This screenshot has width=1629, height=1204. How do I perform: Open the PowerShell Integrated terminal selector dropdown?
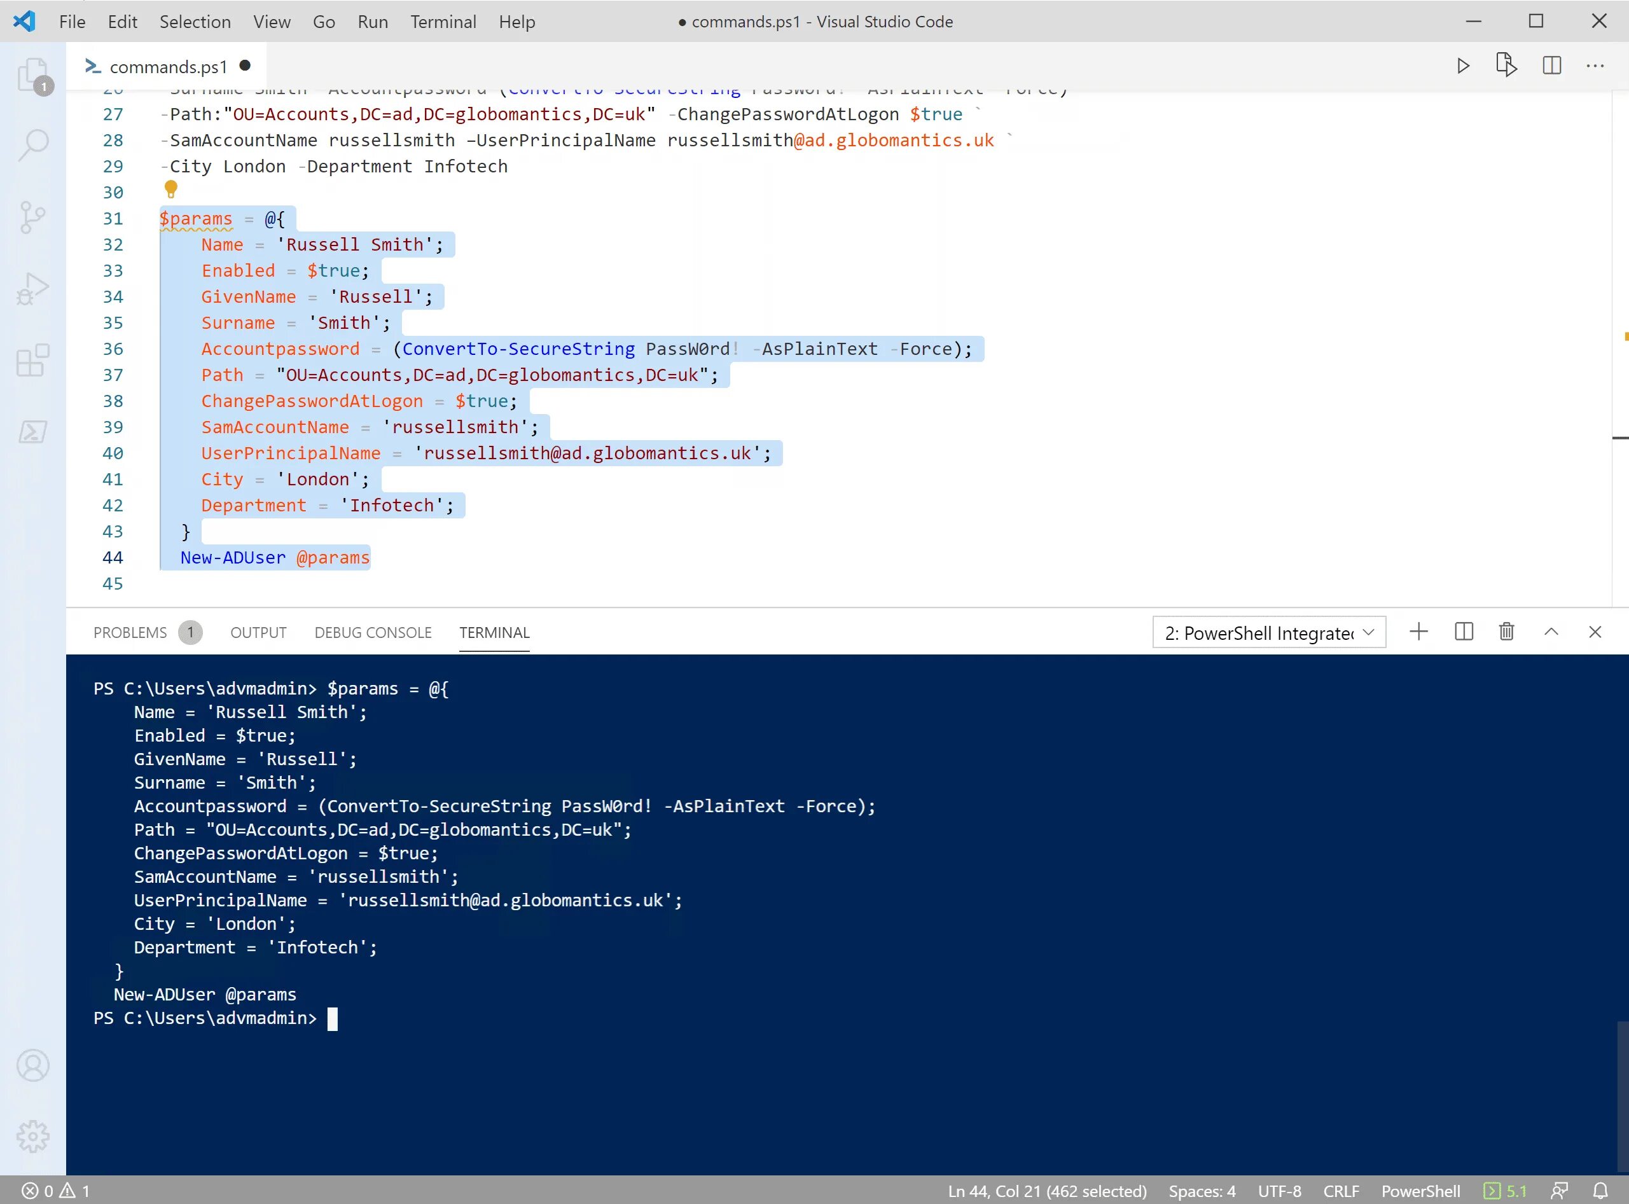point(1268,633)
